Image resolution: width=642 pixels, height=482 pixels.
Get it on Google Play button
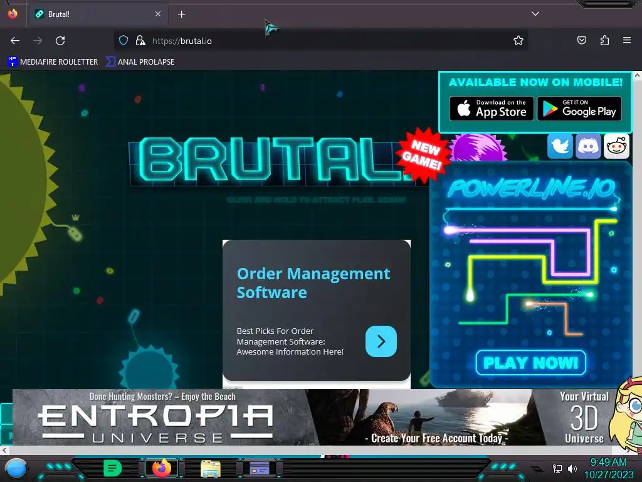(579, 109)
